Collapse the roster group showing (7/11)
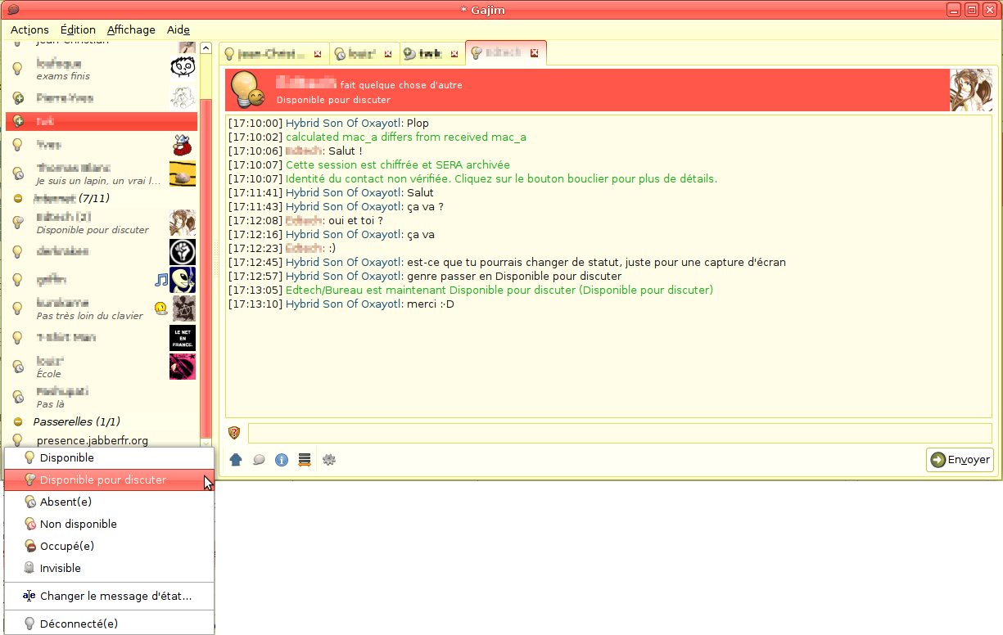Viewport: 1003px width, 635px height. [x=18, y=198]
